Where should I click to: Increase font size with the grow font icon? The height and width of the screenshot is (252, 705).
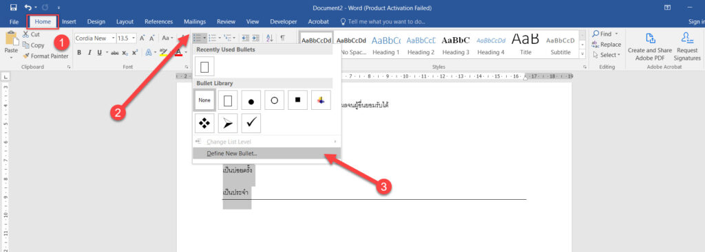[x=142, y=38]
